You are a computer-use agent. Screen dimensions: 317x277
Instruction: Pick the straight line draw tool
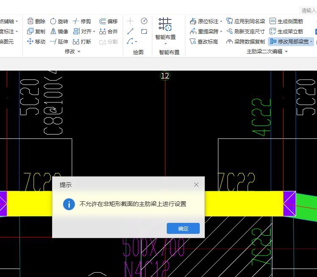(130, 31)
